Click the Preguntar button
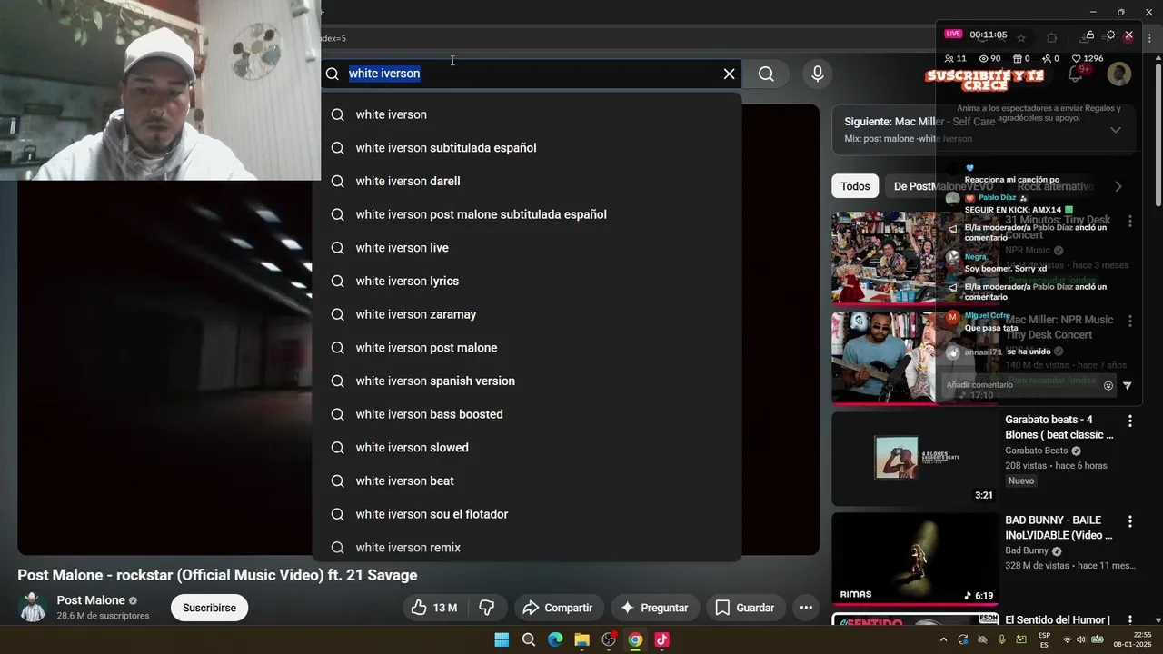 (654, 608)
